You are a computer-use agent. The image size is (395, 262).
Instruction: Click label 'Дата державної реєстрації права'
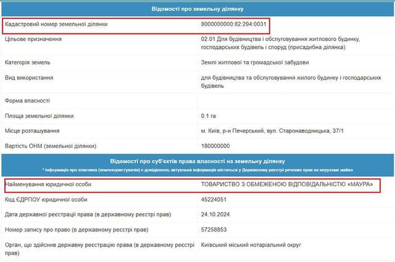tap(88, 214)
